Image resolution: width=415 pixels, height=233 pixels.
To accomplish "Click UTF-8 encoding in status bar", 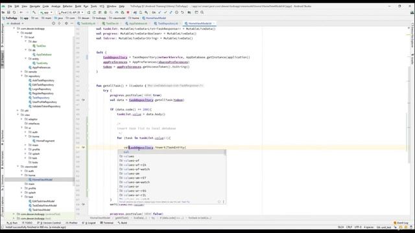I will pos(358,227).
